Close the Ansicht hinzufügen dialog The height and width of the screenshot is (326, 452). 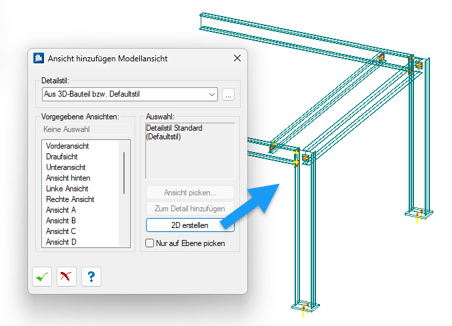click(237, 58)
